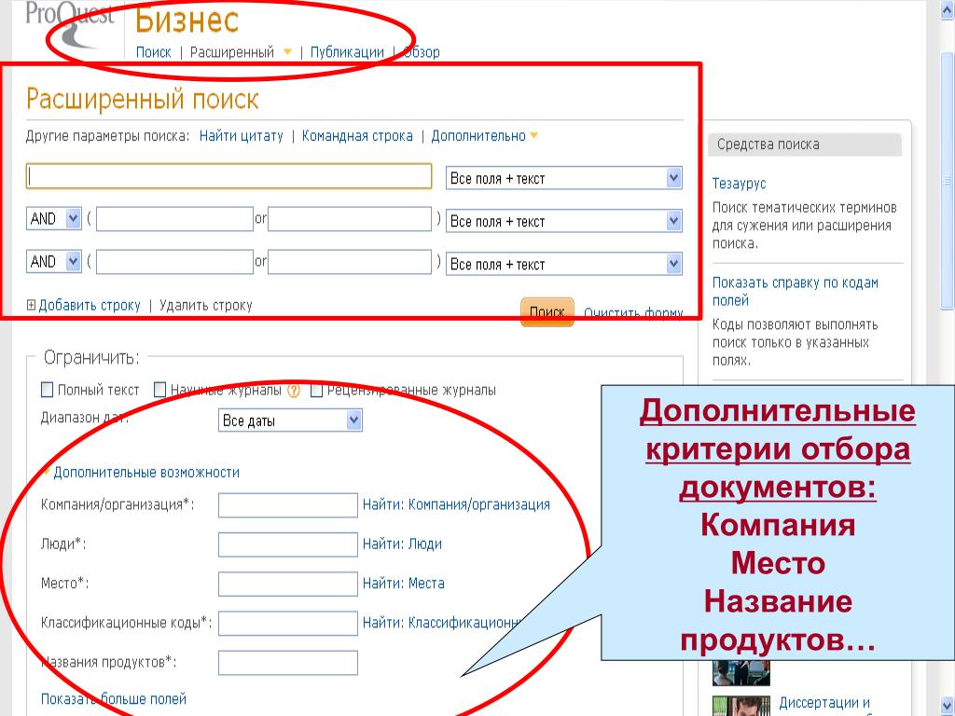Click the Бизнес database heading
This screenshot has width=955, height=716.
click(x=187, y=20)
